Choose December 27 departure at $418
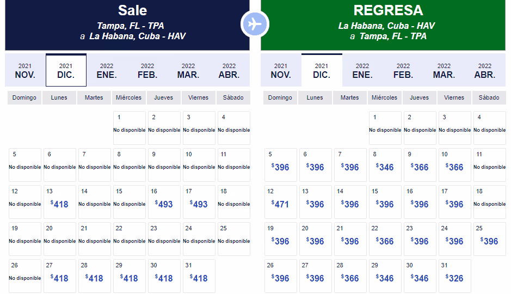511x294 pixels. (x=59, y=276)
